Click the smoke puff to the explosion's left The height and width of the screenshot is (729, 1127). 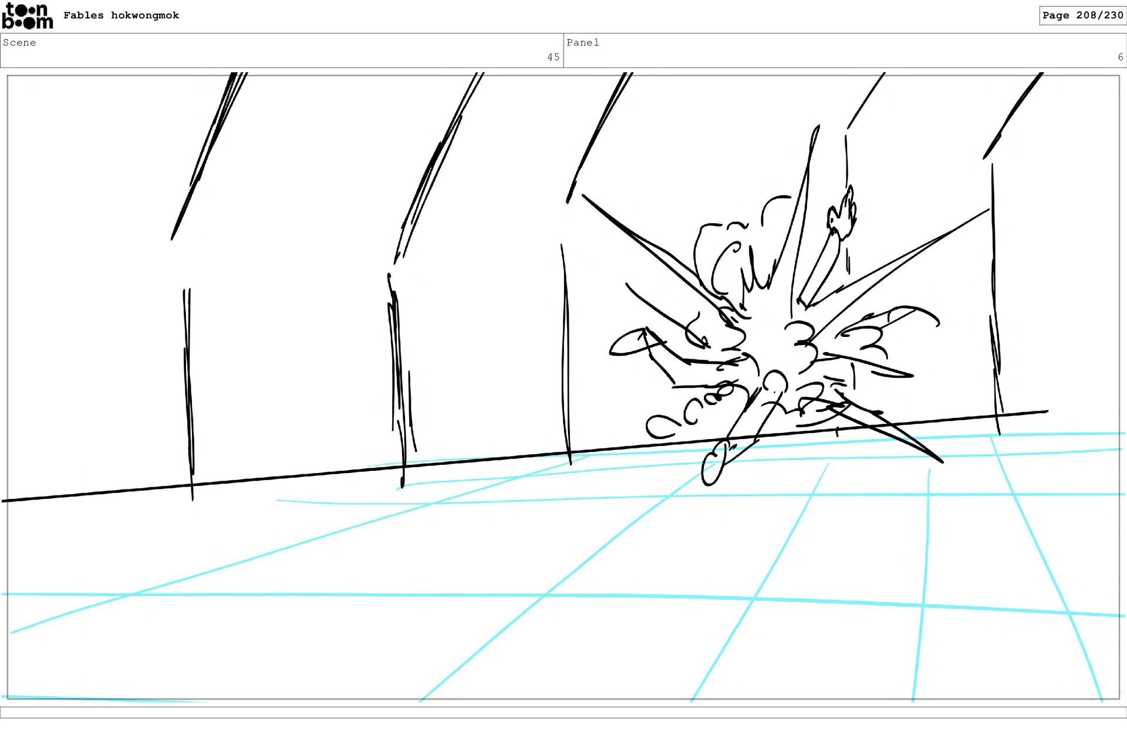[627, 345]
